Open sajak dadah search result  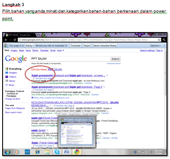(x=39, y=130)
